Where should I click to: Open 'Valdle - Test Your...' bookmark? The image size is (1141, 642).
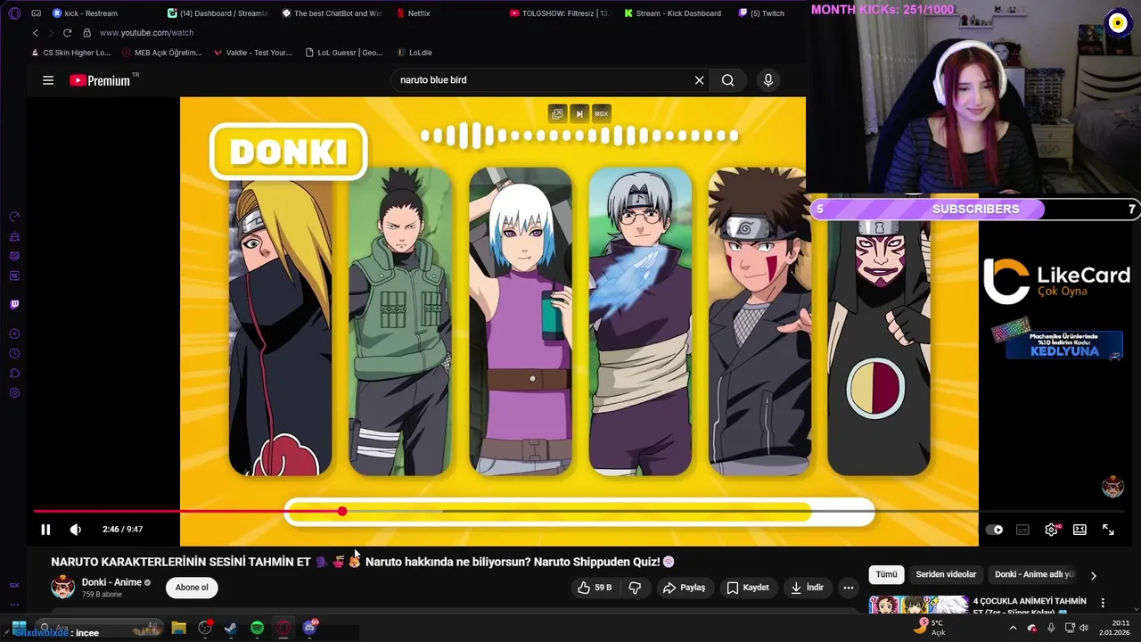point(253,53)
